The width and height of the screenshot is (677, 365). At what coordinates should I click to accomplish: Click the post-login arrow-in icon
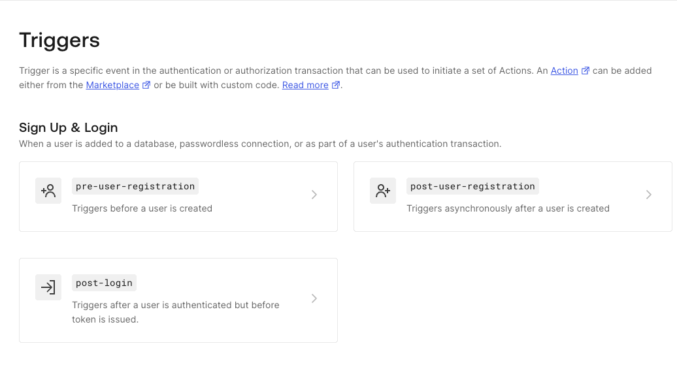click(x=48, y=287)
